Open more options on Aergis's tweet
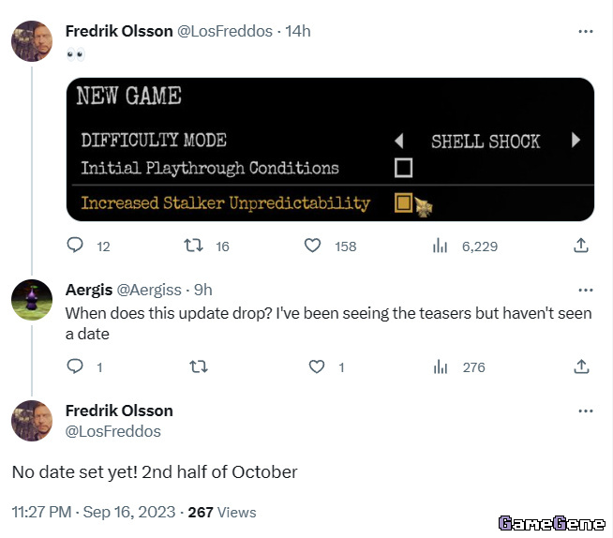 (586, 291)
